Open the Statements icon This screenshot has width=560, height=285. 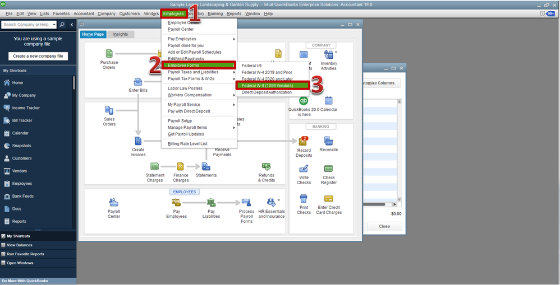tap(206, 166)
